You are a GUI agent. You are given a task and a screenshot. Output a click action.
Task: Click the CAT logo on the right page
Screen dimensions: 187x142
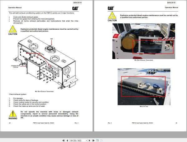coord(111,8)
